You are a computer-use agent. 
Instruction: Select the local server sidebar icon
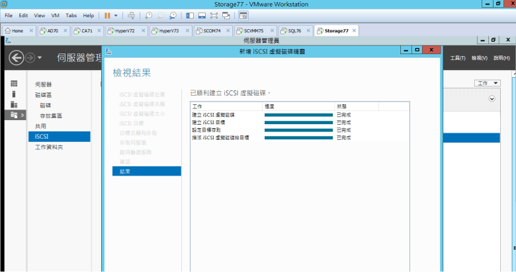click(x=14, y=94)
